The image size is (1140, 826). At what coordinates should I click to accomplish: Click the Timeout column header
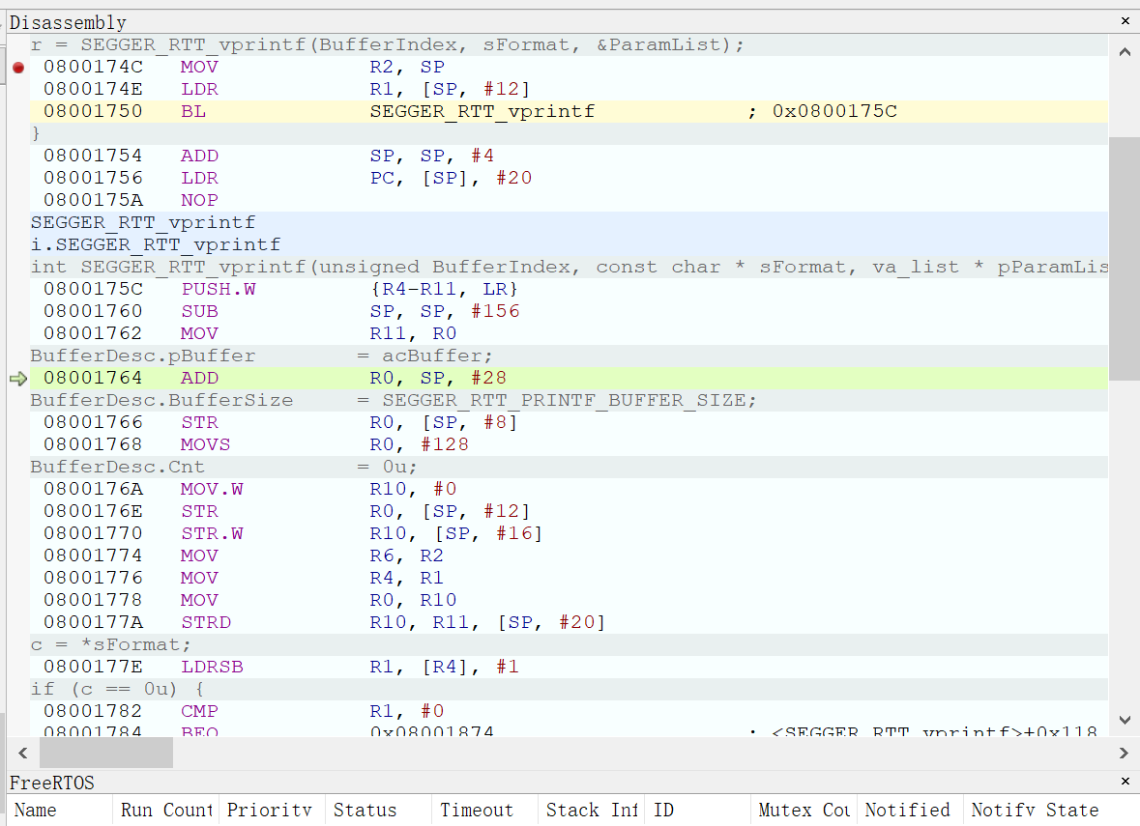[482, 811]
